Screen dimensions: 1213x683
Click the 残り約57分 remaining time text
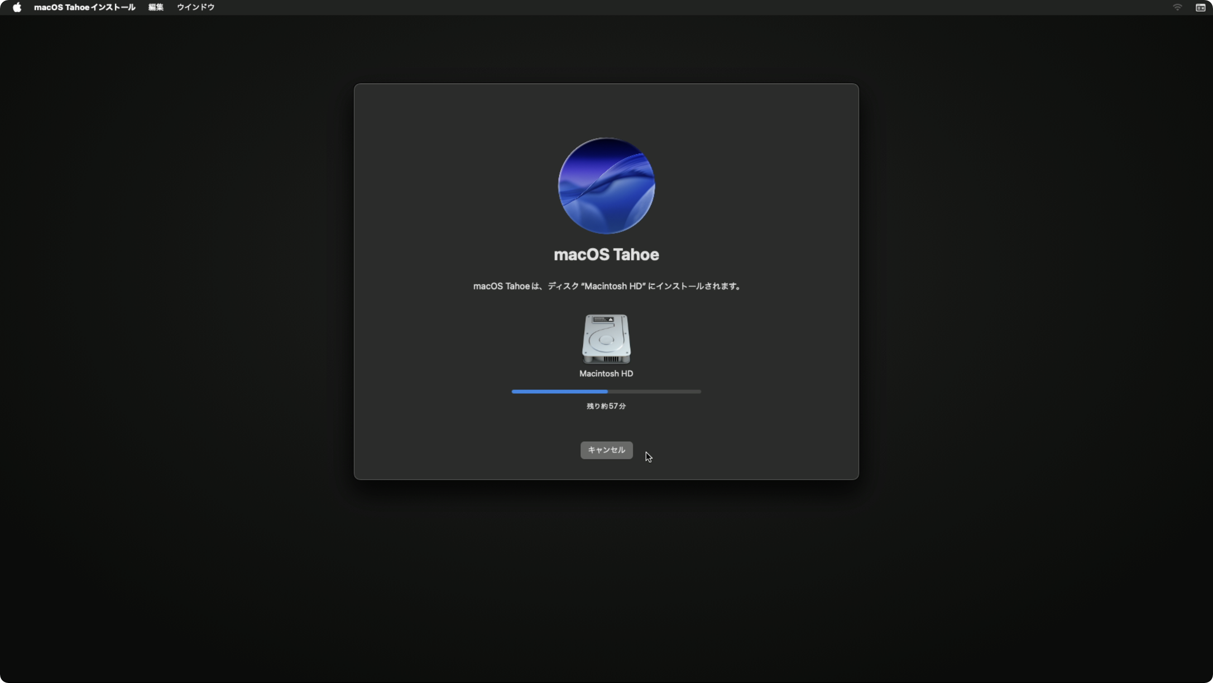[606, 406]
